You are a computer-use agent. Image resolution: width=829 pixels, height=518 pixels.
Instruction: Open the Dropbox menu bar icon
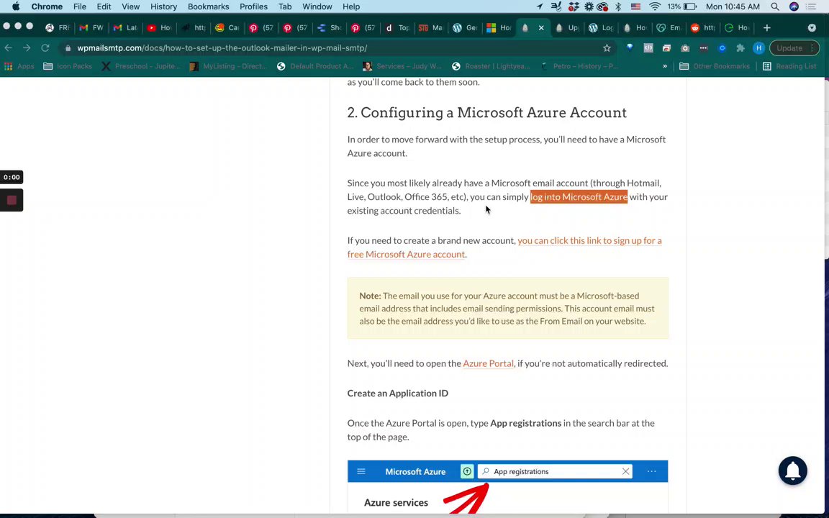point(573,6)
